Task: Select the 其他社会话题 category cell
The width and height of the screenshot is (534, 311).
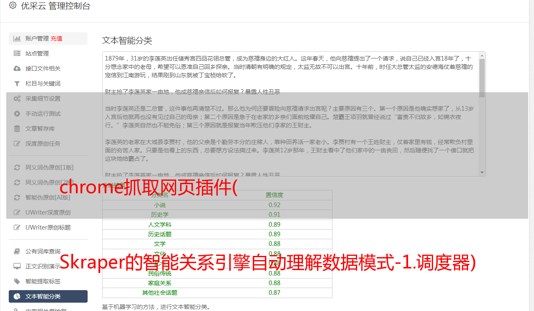Action: 160,293
